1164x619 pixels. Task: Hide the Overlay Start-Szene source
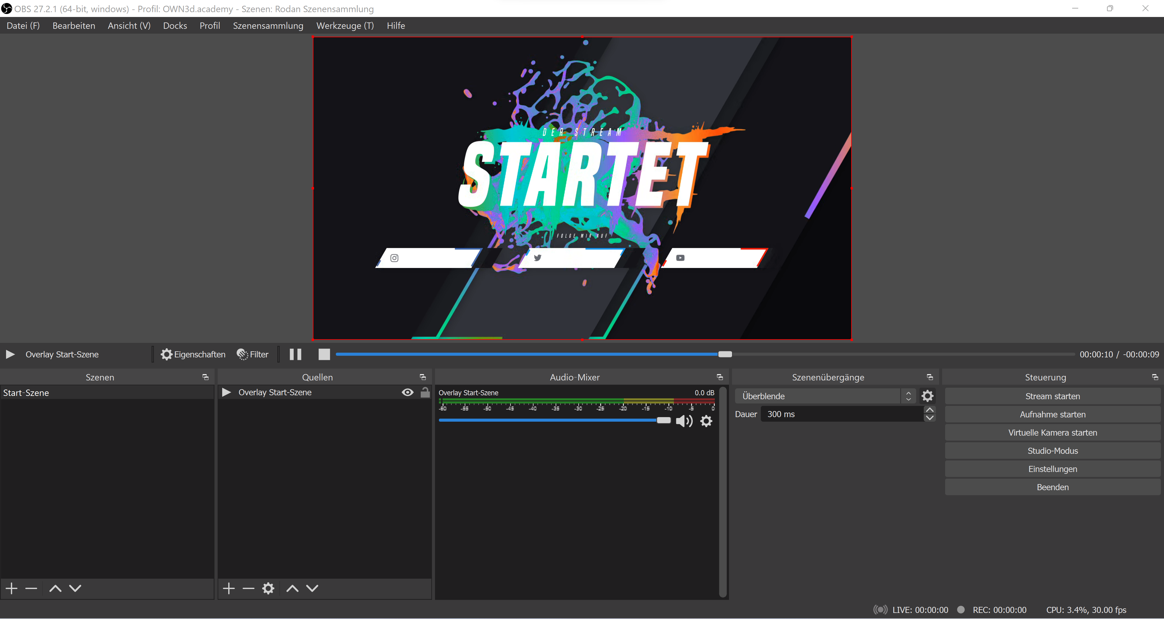point(407,393)
